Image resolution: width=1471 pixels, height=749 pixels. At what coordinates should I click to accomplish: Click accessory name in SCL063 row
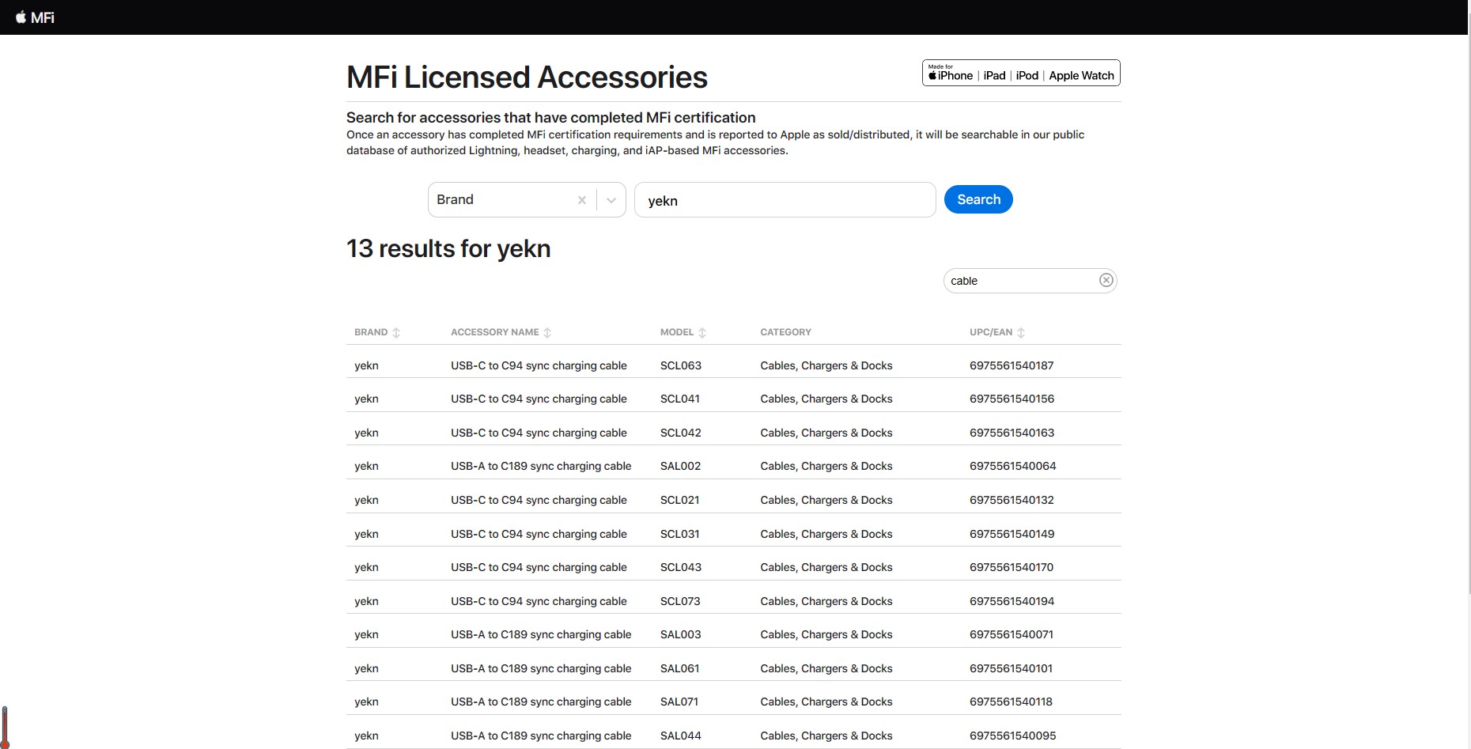[539, 365]
